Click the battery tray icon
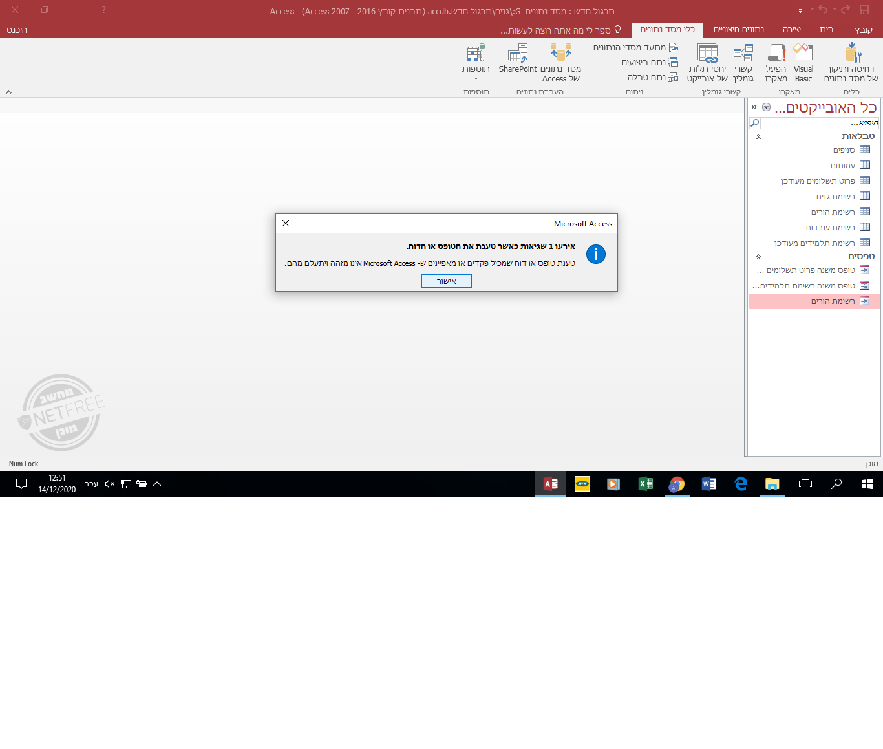 coord(142,484)
